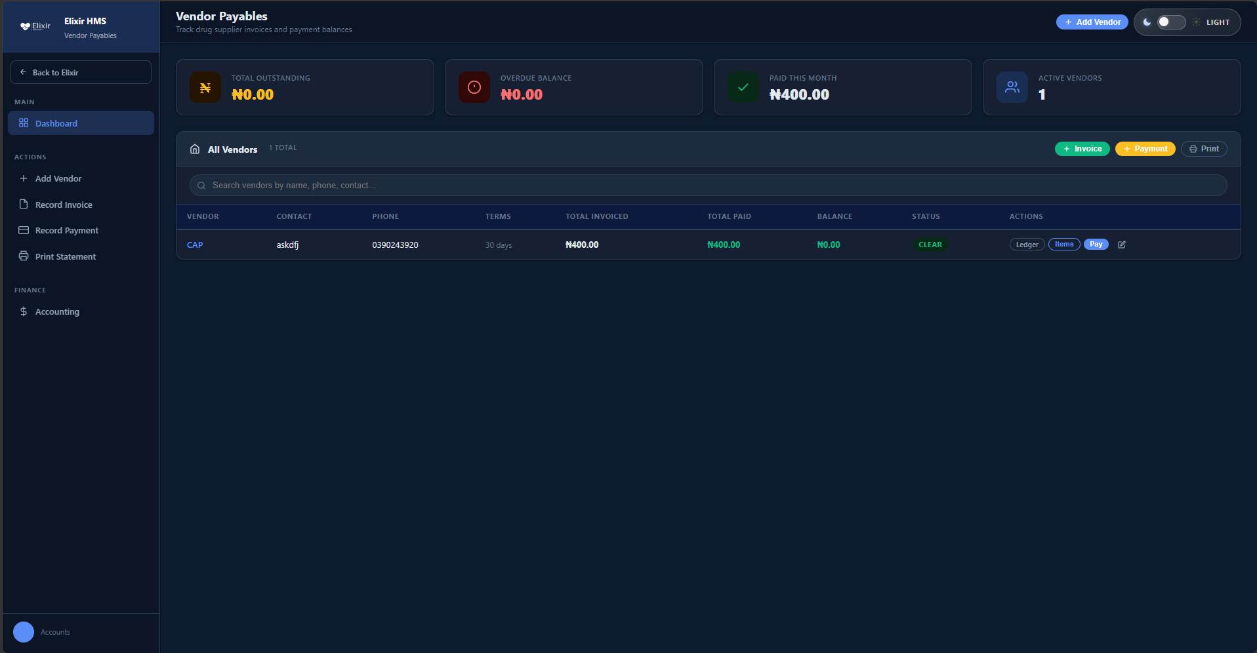The image size is (1257, 653).
Task: Click the 1 TOTAL count label
Action: point(283,148)
